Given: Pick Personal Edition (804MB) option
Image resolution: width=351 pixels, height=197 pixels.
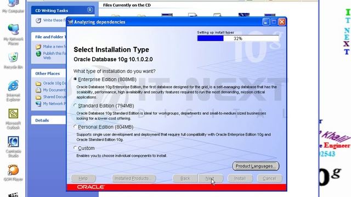Looking at the screenshot, I should pyautogui.click(x=75, y=126).
